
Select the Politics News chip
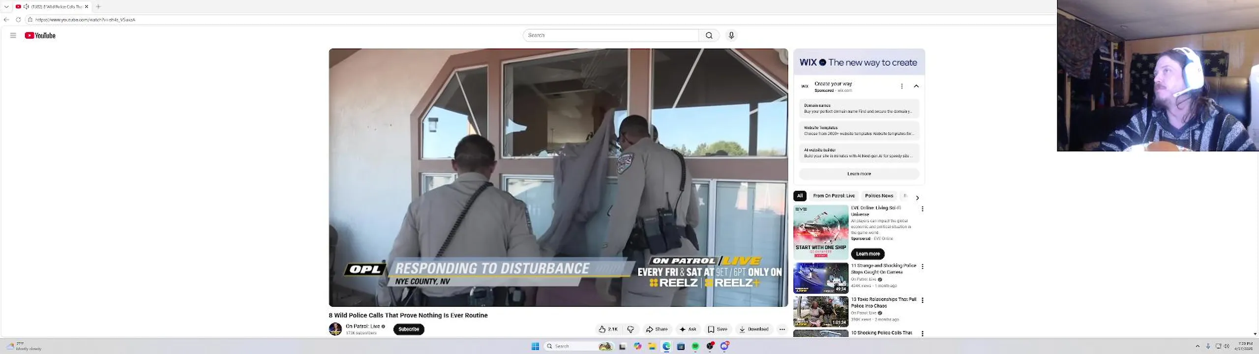click(x=879, y=196)
